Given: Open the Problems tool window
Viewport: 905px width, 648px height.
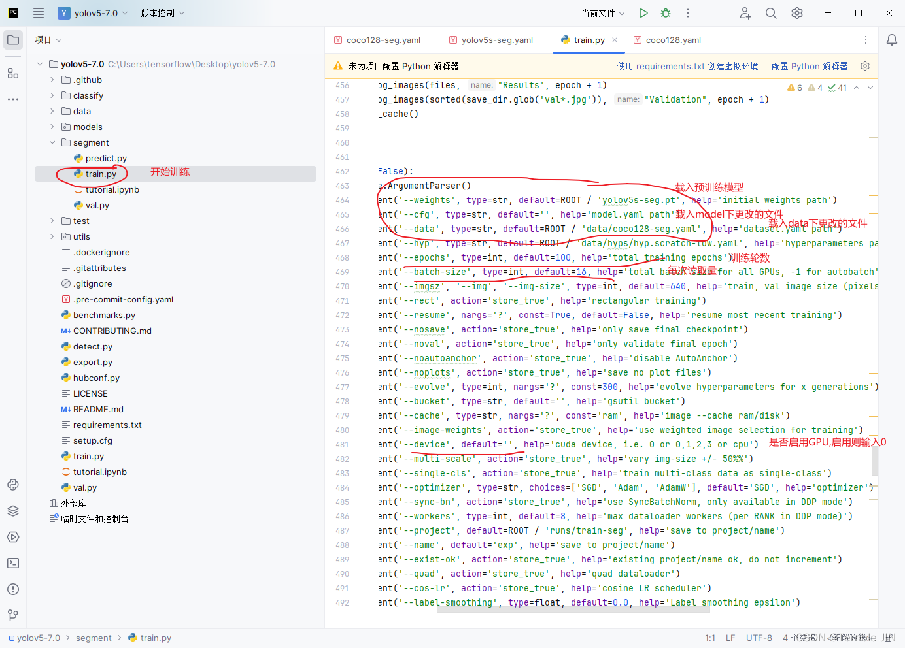Looking at the screenshot, I should (13, 589).
